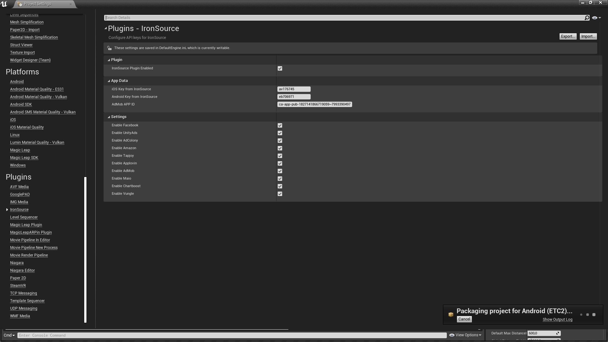Image resolution: width=608 pixels, height=342 pixels.
Task: Click the eye icon beside View Options
Action: pos(452,335)
